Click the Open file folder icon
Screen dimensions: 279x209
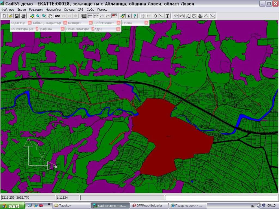click(11, 16)
